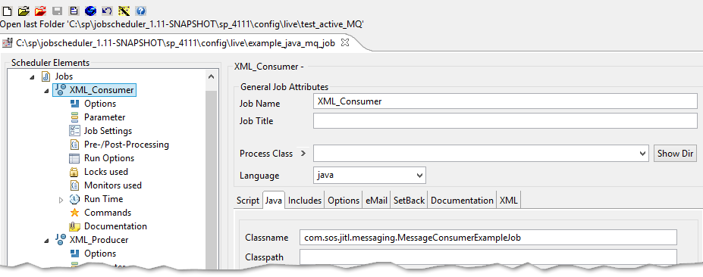
Task: Click the Open folder toolbar icon
Action: pos(24,11)
